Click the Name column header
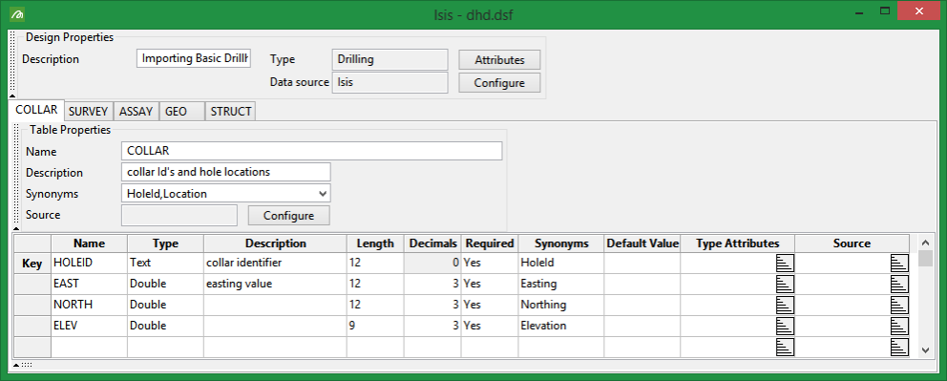947x381 pixels. coord(90,243)
